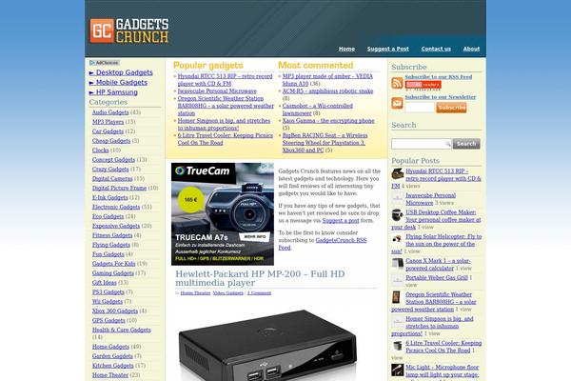Open Fitness Gadgets category
This screenshot has height=381, width=571.
pos(112,235)
